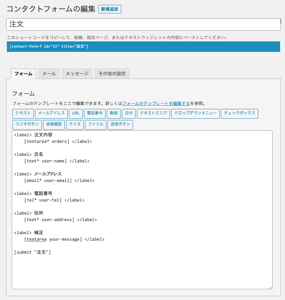Click the [text* user-address] line
The width and height of the screenshot is (285, 300).
pyautogui.click(x=60, y=220)
